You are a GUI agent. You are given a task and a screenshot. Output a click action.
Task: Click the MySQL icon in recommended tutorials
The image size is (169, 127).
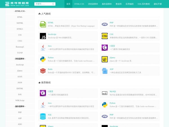pyautogui.click(x=104, y=93)
